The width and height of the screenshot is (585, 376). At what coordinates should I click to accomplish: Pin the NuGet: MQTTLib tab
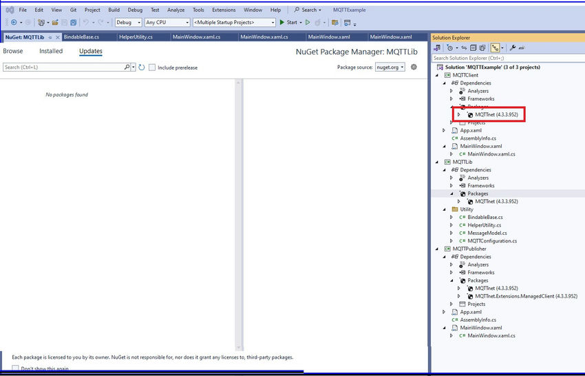pos(50,37)
